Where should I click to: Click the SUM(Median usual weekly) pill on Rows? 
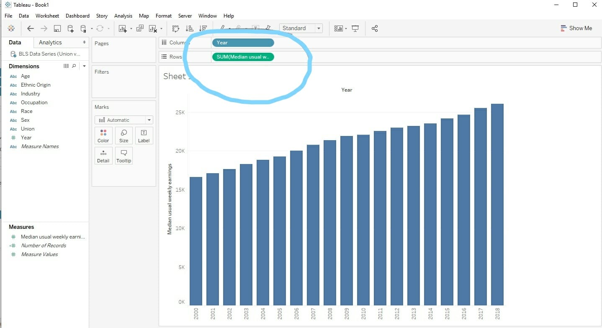click(x=243, y=56)
